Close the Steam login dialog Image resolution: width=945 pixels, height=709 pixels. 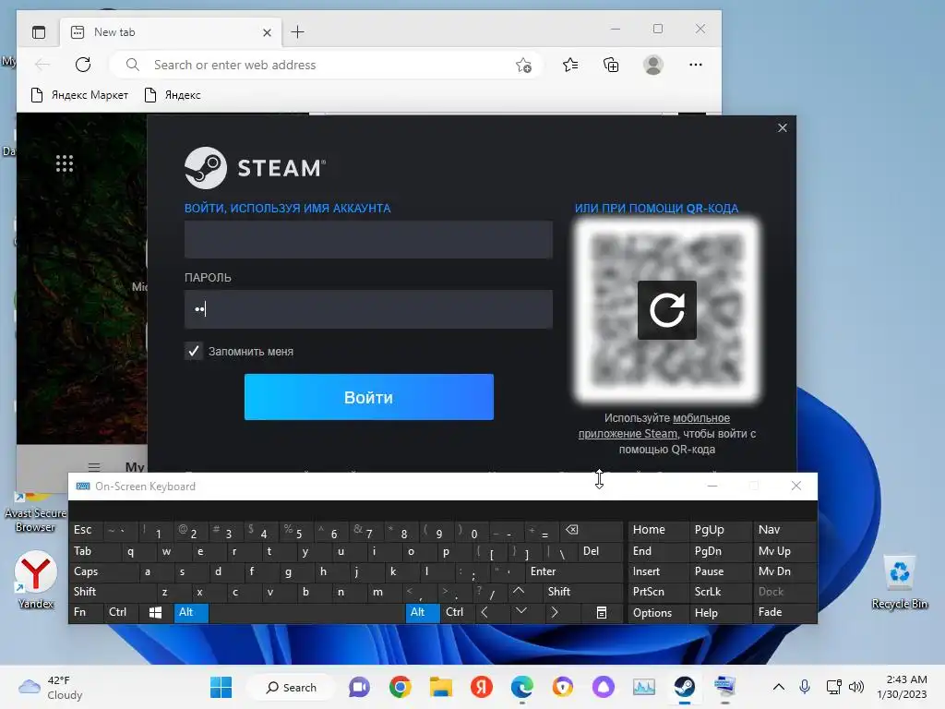pyautogui.click(x=783, y=127)
